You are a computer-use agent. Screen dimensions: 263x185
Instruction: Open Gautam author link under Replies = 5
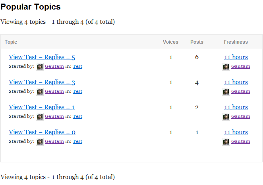click(x=54, y=66)
